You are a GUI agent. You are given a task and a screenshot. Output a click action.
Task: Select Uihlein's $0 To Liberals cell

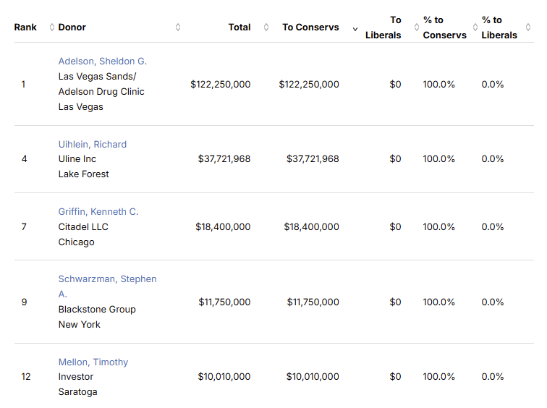tap(395, 159)
